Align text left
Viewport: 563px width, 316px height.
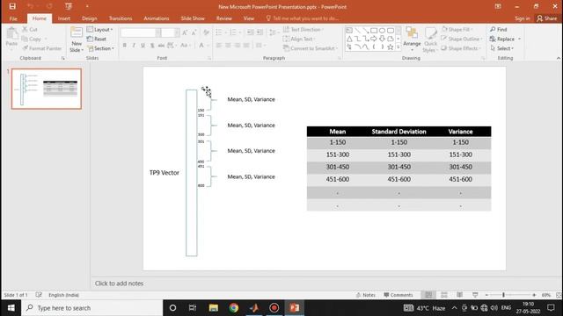click(219, 46)
